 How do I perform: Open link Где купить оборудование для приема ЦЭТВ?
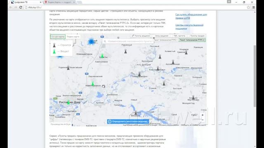[191, 16]
